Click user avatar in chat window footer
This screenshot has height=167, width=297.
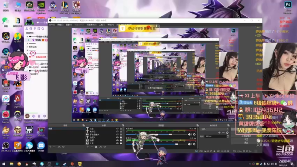tap(27, 116)
